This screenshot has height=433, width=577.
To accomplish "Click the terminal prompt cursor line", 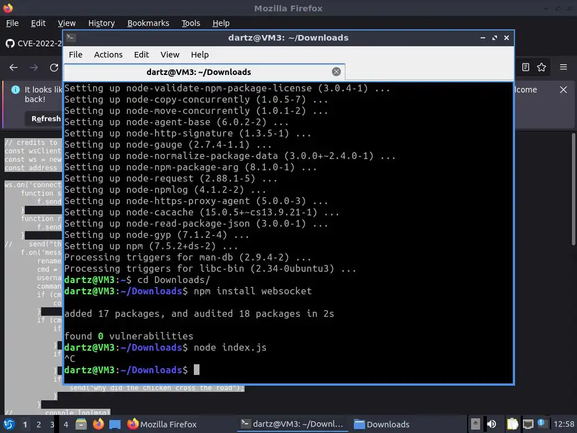I will (132, 370).
